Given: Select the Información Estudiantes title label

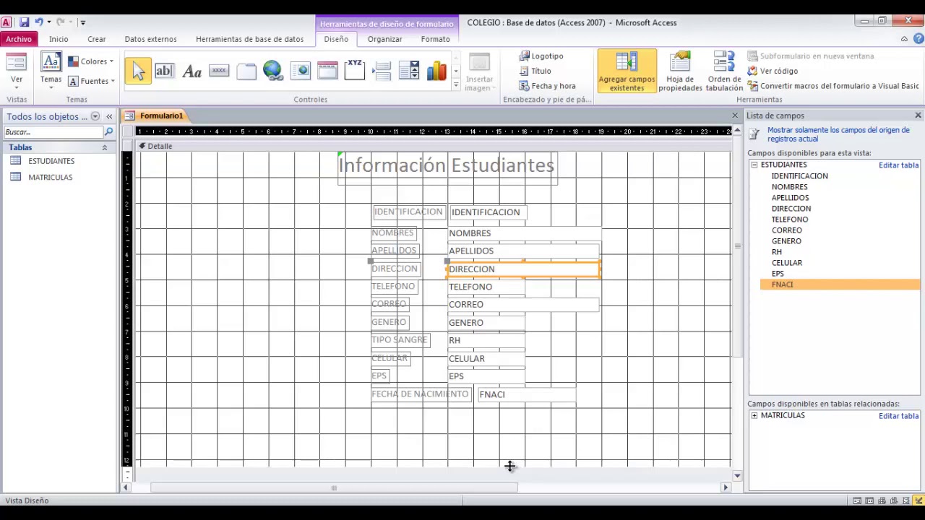Looking at the screenshot, I should 447,165.
